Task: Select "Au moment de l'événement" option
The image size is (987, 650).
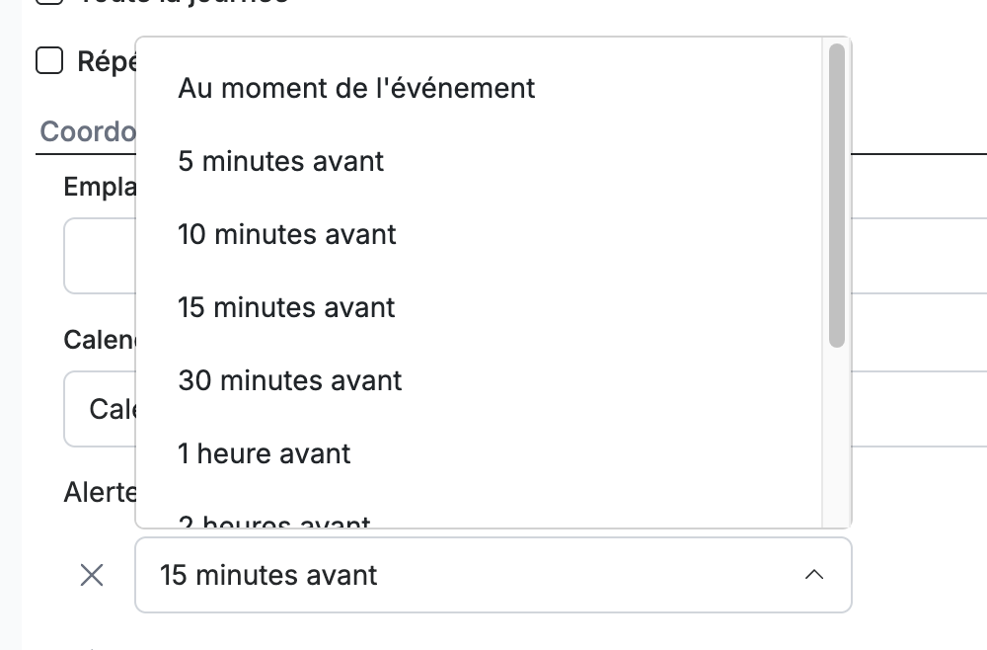Action: pyautogui.click(x=479, y=88)
